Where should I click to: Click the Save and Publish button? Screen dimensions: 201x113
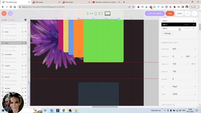pos(155,13)
